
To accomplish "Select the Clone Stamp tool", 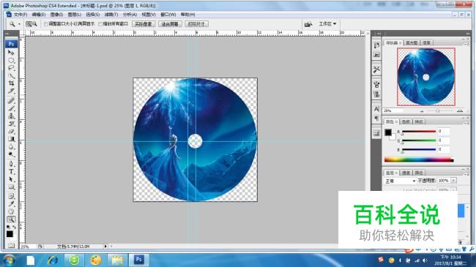I will coord(11,116).
